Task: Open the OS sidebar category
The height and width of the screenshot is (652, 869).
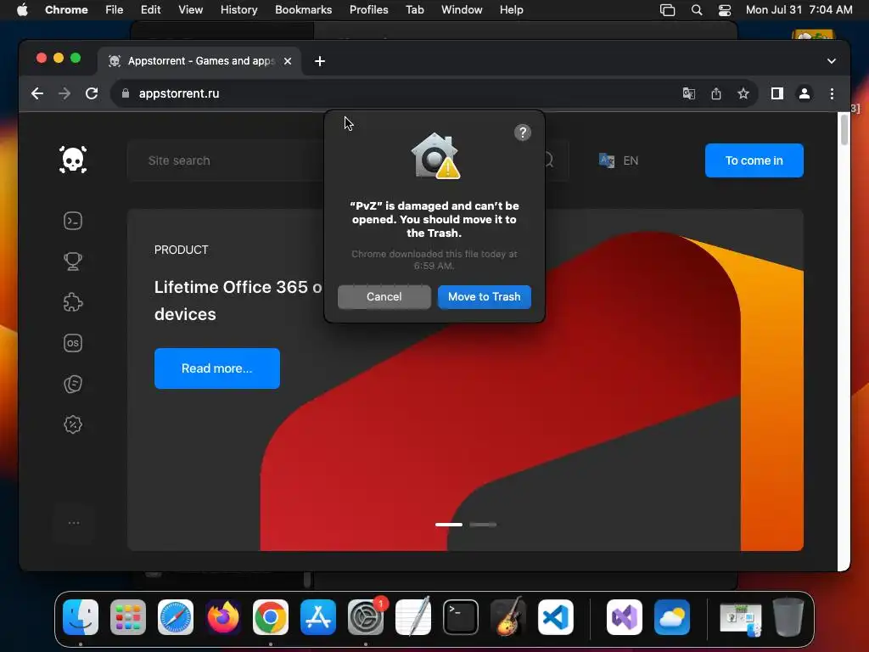Action: (x=73, y=343)
